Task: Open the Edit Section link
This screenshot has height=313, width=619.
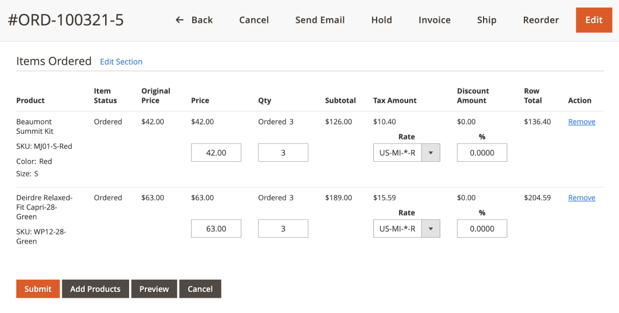Action: click(x=121, y=61)
